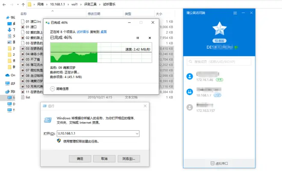Image resolution: width=282 pixels, height=193 pixels.
Task: Select the router device icon for 10.168.1.1
Action: pyautogui.click(x=190, y=92)
